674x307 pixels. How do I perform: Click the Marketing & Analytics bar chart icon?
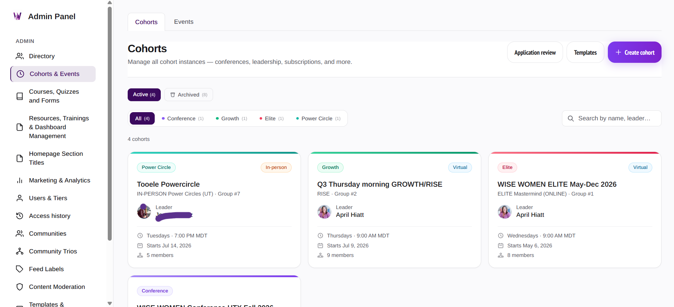point(20,180)
